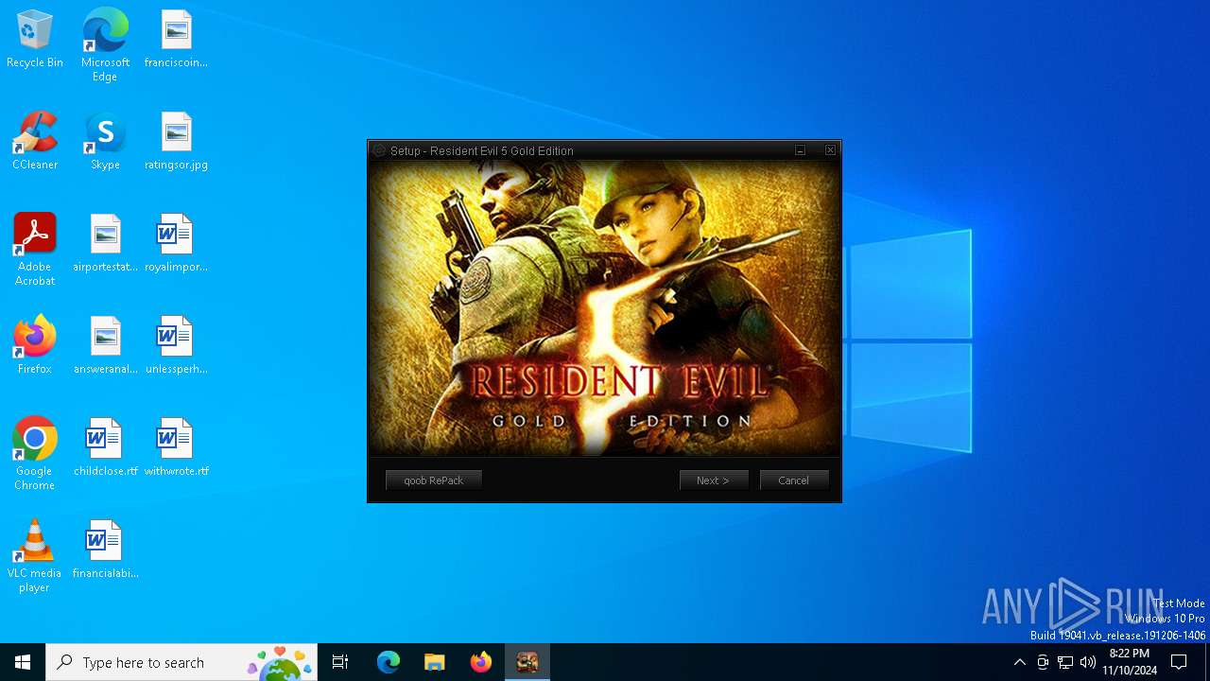This screenshot has height=681, width=1210.
Task: Select the VLC media player shortcut
Action: click(35, 555)
